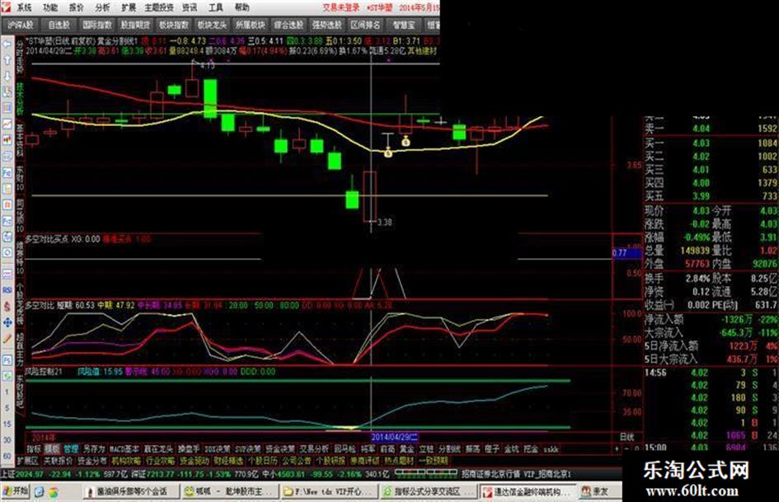Click the colorful browser icon in taskbar quick launch
Viewport: 779px width, 502px height.
pyautogui.click(x=53, y=491)
